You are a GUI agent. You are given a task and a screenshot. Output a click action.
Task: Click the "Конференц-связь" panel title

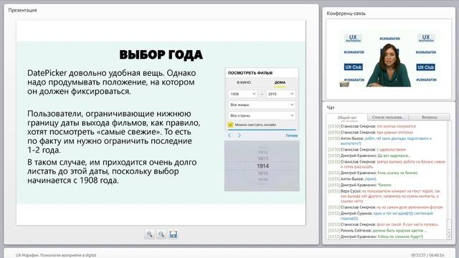[346, 13]
